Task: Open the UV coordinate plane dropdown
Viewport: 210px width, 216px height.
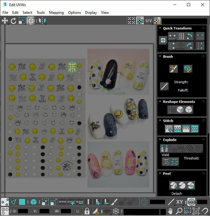Action: pyautogui.click(x=149, y=21)
